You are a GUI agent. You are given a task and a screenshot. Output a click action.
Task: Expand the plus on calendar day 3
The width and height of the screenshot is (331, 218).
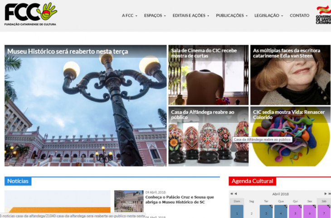272,206
